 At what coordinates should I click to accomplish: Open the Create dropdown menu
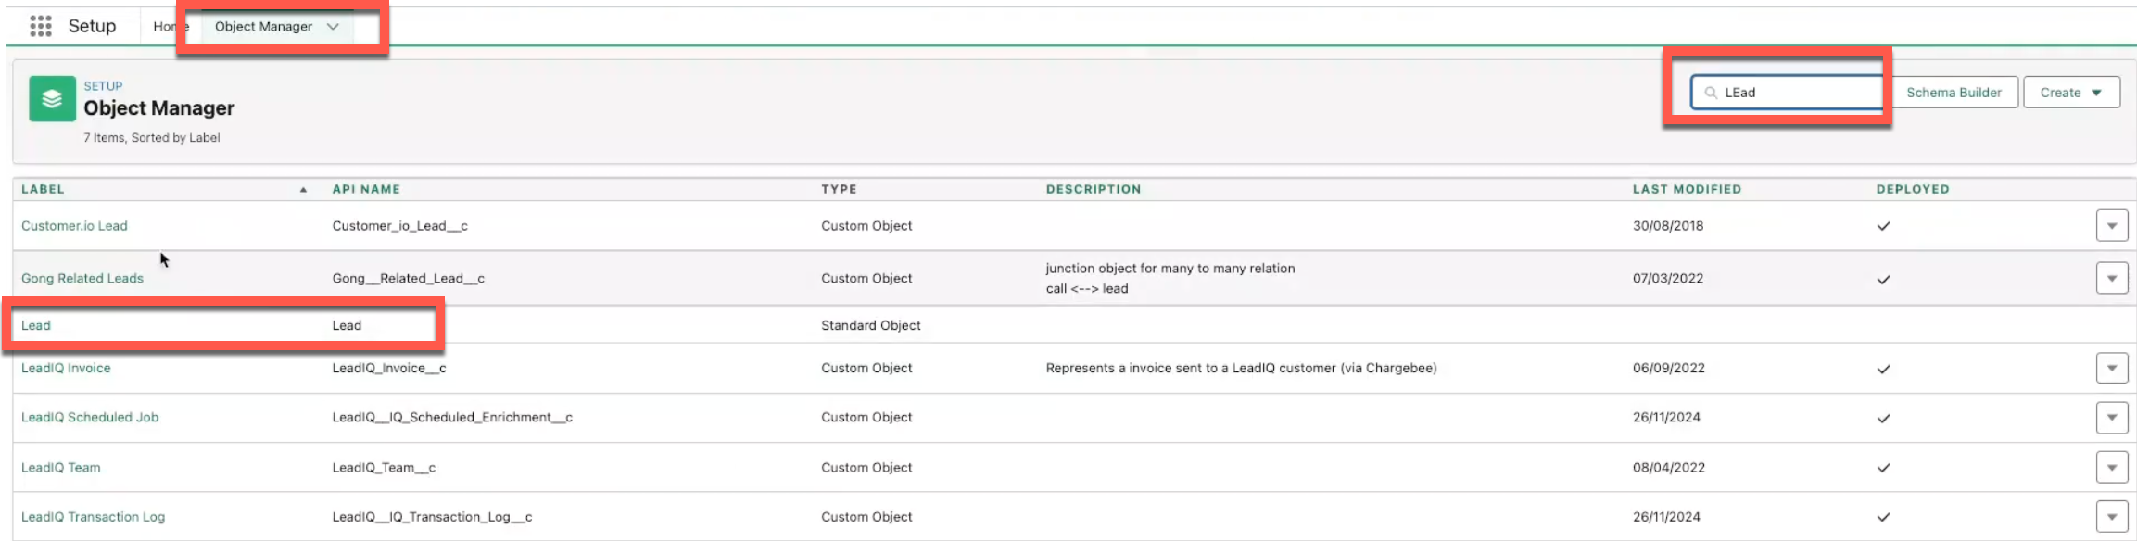tap(2071, 93)
